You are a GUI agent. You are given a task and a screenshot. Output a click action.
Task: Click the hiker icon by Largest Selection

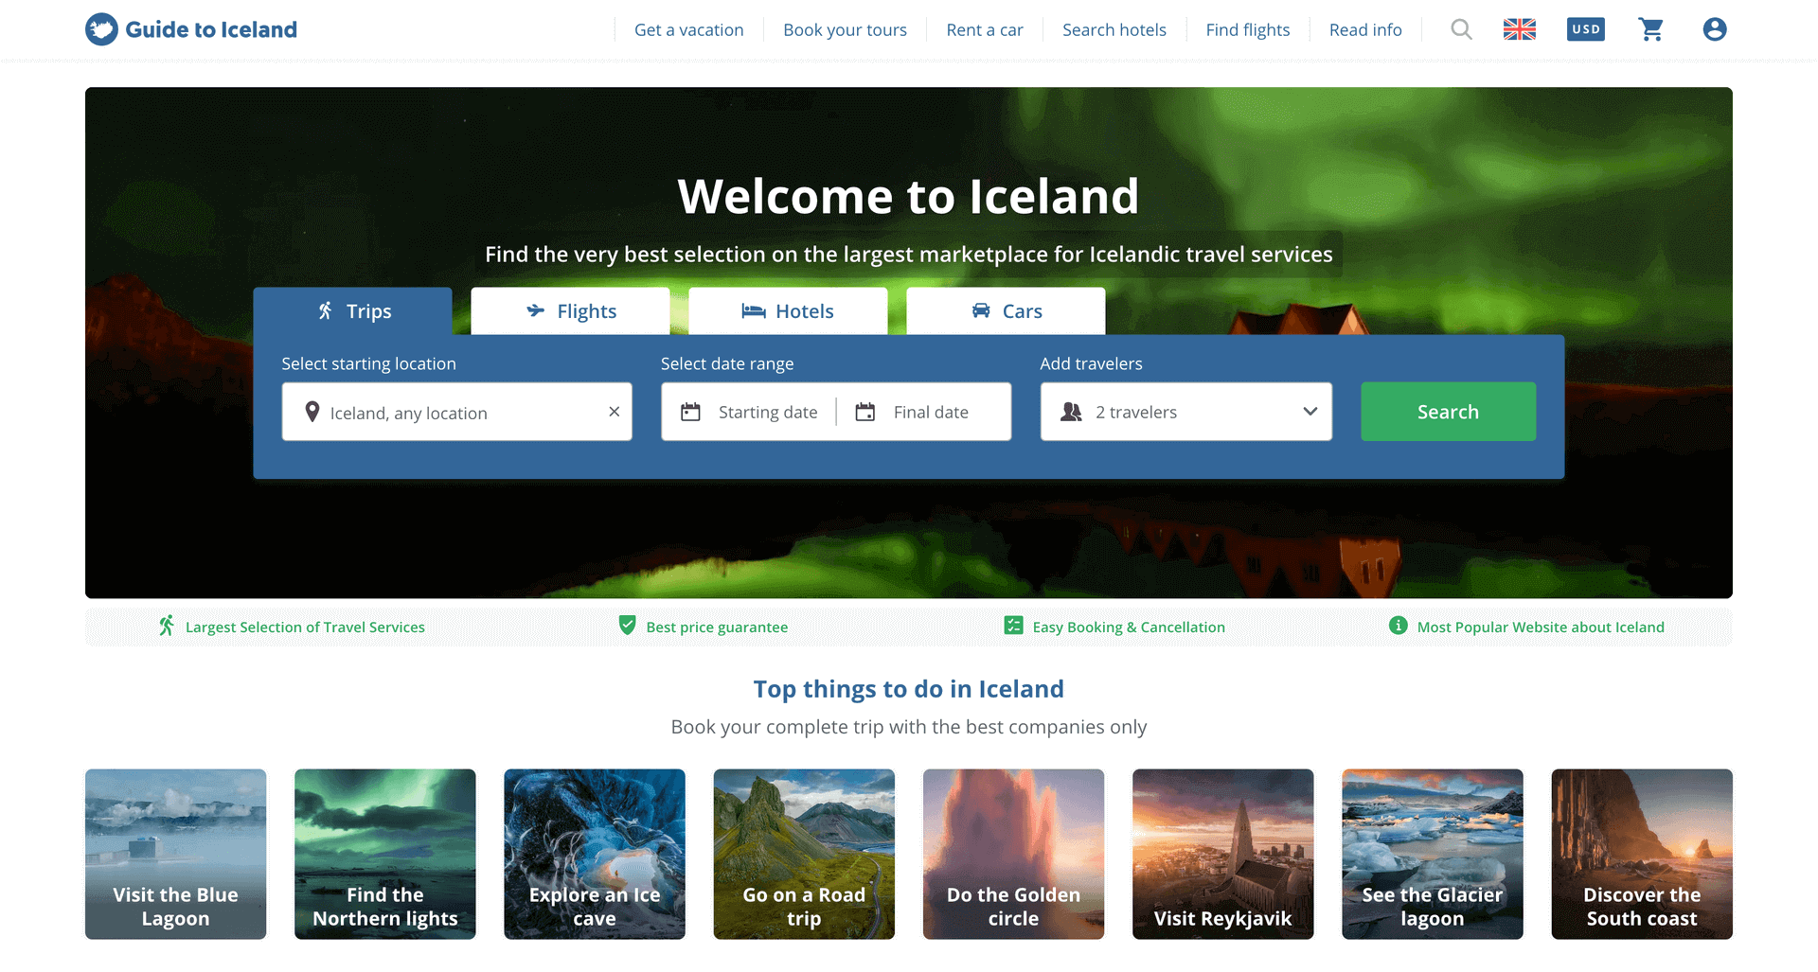point(167,626)
